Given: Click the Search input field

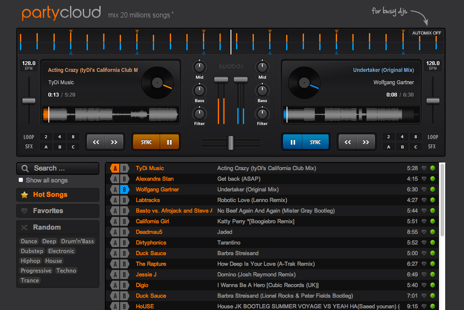Looking at the screenshot, I should click(58, 168).
